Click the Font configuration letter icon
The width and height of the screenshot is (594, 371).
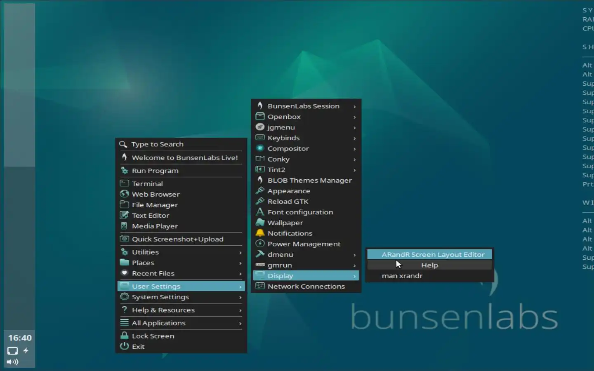pos(260,212)
